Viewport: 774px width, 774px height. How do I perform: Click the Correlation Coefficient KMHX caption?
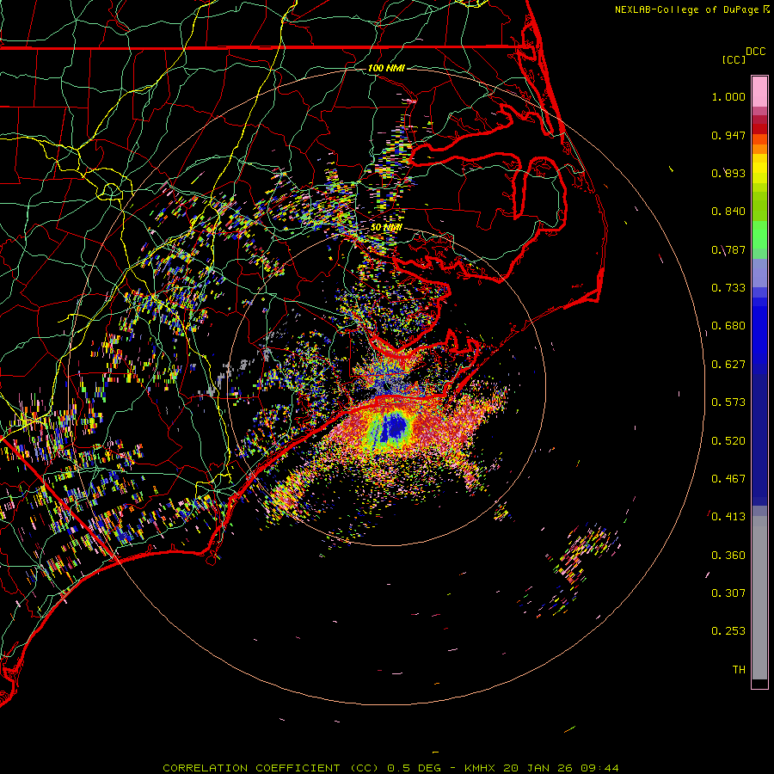point(390,768)
